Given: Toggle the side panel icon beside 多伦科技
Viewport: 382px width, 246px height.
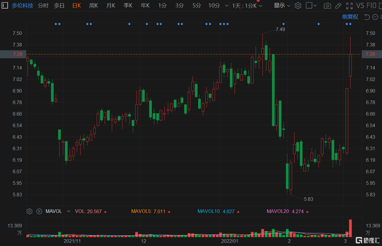Looking at the screenshot, I should (5, 5).
